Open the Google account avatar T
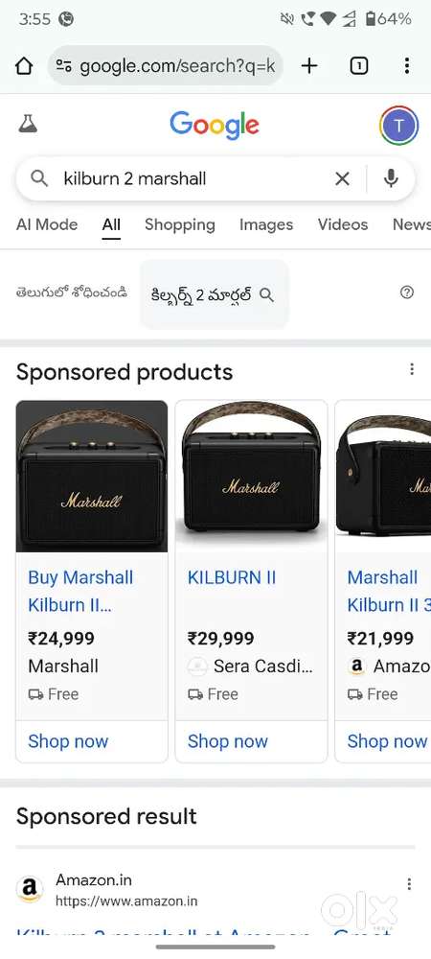This screenshot has height=959, width=431. (398, 126)
